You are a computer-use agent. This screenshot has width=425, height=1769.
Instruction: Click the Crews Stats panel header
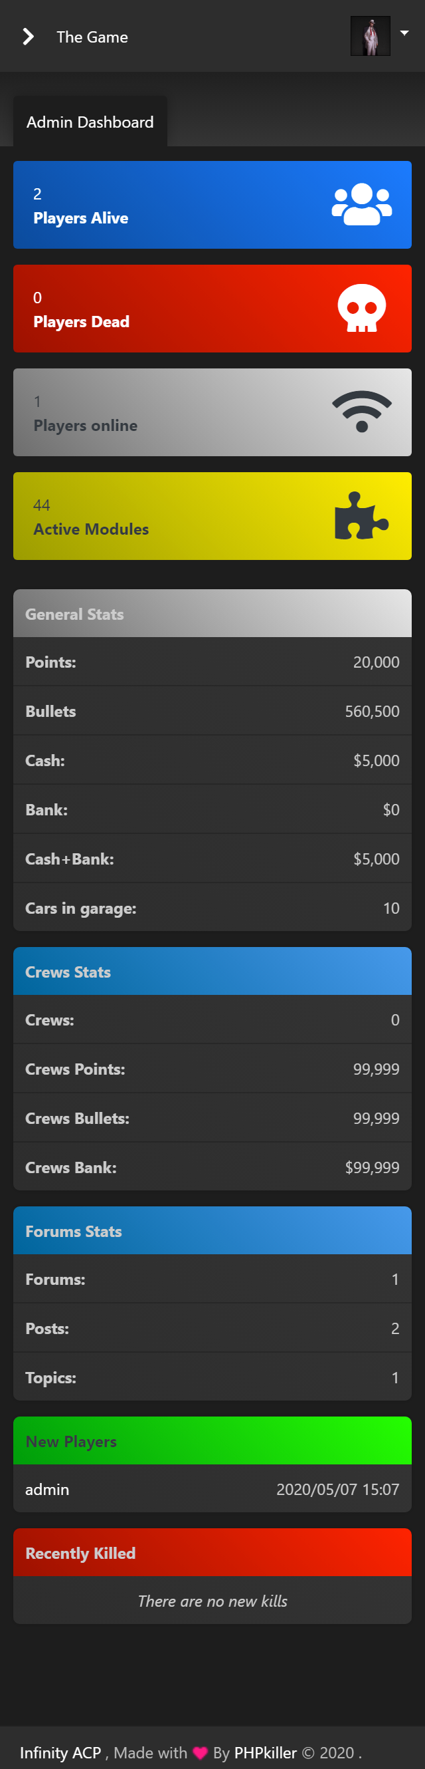tap(212, 972)
